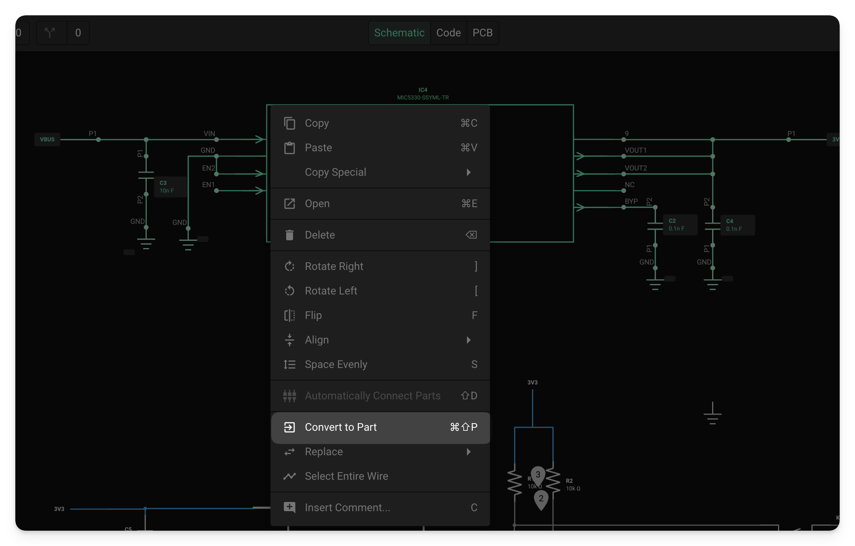Click the branch fork icon in the top toolbar
Viewport: 855px width, 546px height.
pos(50,33)
